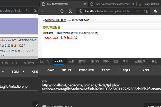This screenshot has height=107, width=161.
Task: Click zoom icon in front address bar
Action: tap(138, 11)
